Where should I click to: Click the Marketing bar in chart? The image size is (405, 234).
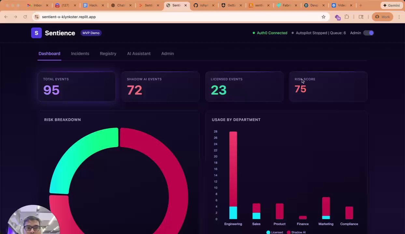(326, 208)
